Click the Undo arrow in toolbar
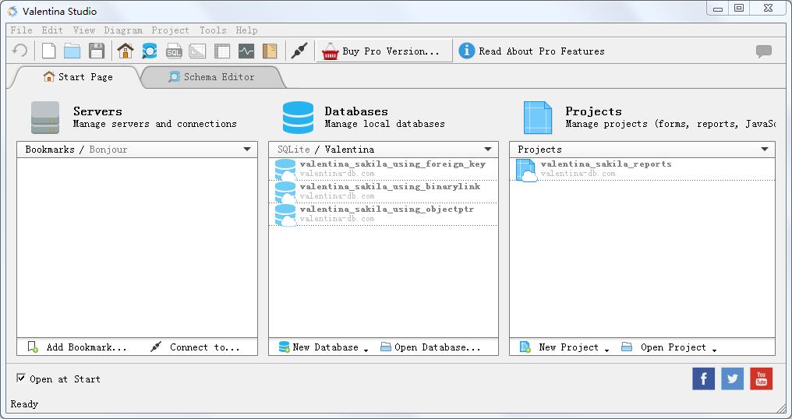 [19, 51]
